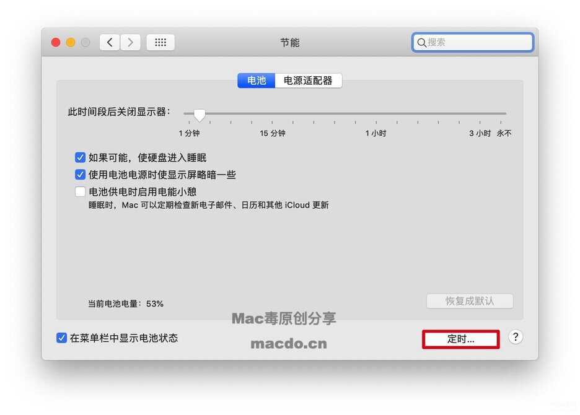580x415 pixels.
Task: Close the window with red button
Action: tap(56, 43)
